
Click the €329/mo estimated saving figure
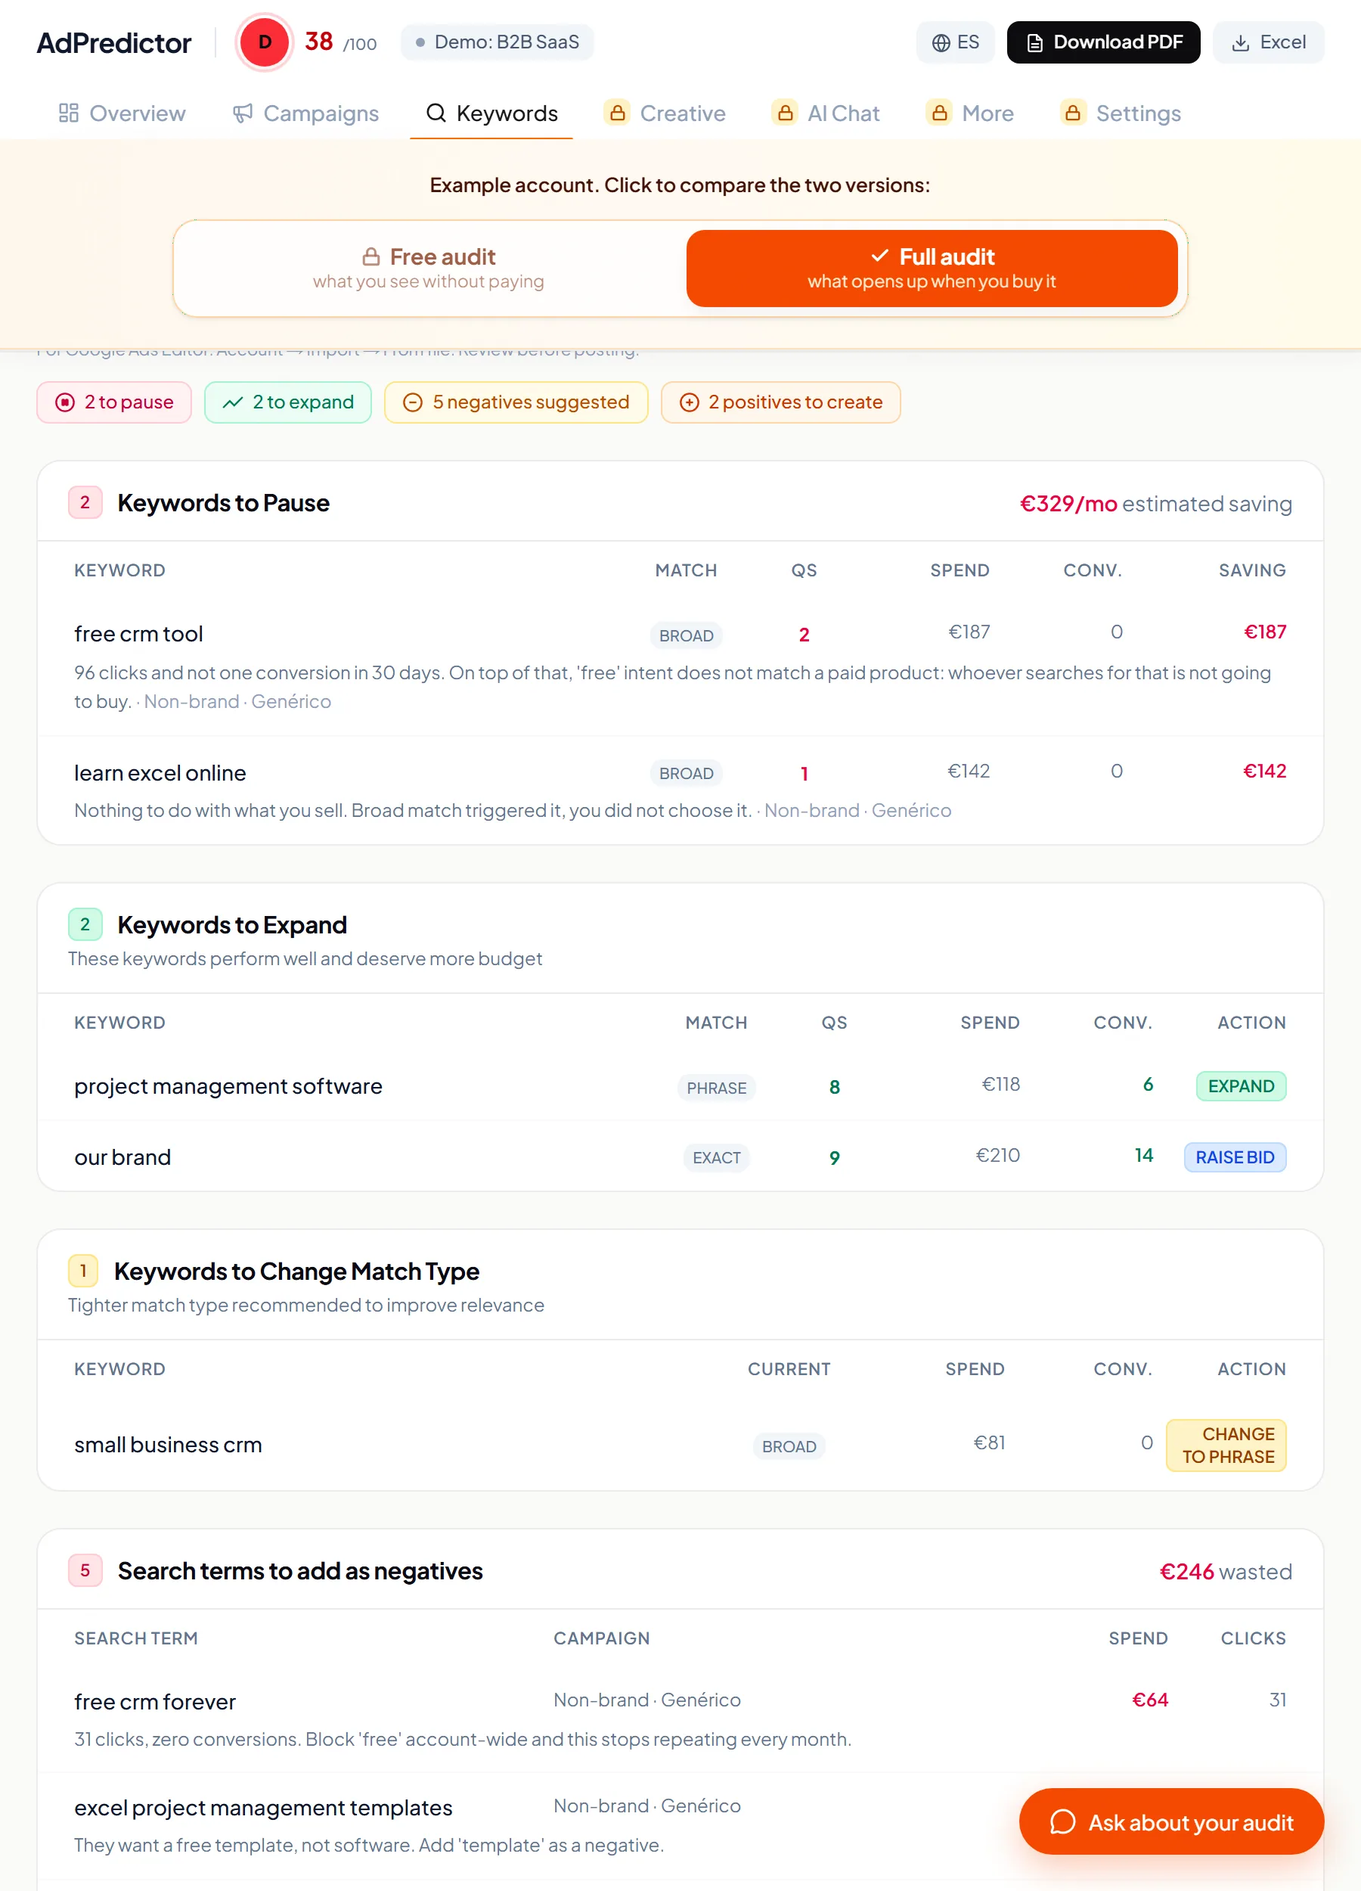pos(1155,504)
